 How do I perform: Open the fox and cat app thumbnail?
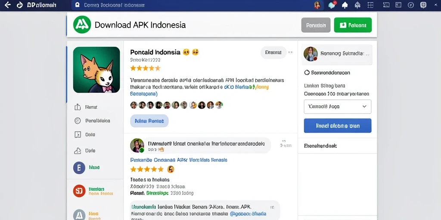click(x=96, y=70)
